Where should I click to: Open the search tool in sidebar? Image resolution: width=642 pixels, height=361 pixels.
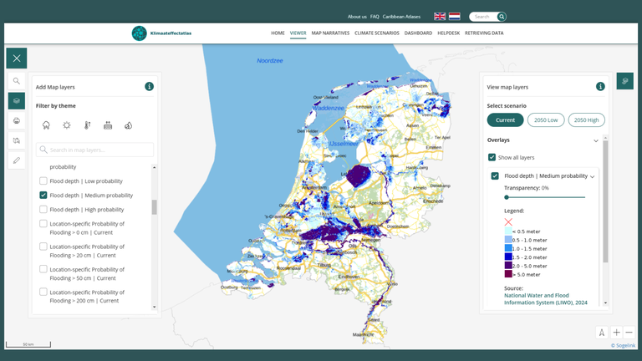click(17, 81)
